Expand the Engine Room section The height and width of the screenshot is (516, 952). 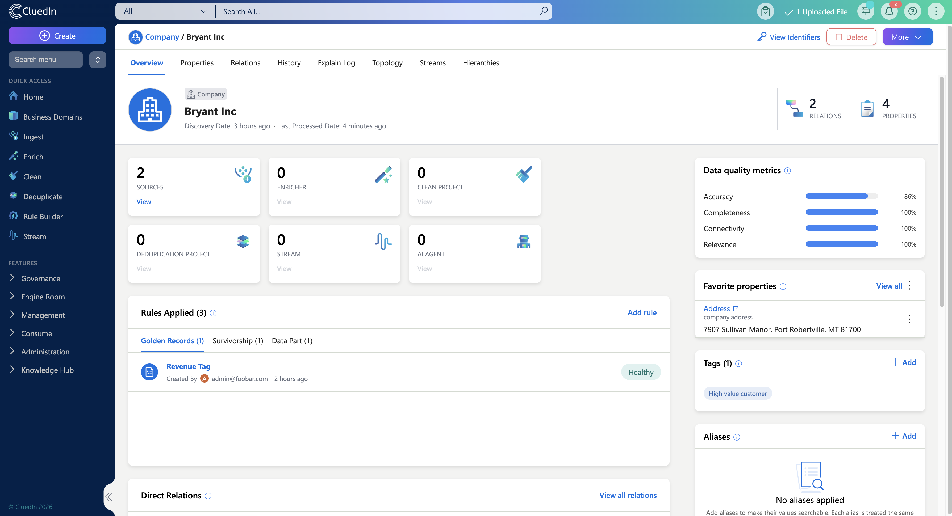point(43,297)
